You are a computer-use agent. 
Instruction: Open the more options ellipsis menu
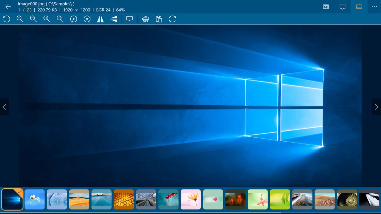[374, 7]
